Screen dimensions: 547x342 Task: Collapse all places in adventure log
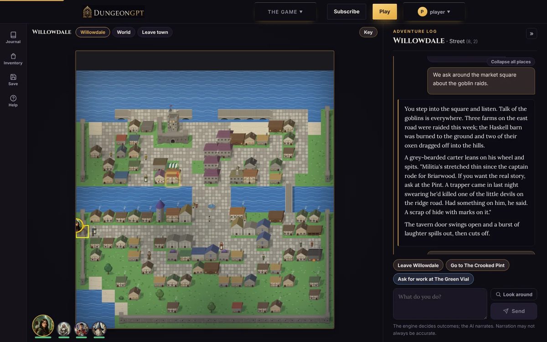point(511,62)
